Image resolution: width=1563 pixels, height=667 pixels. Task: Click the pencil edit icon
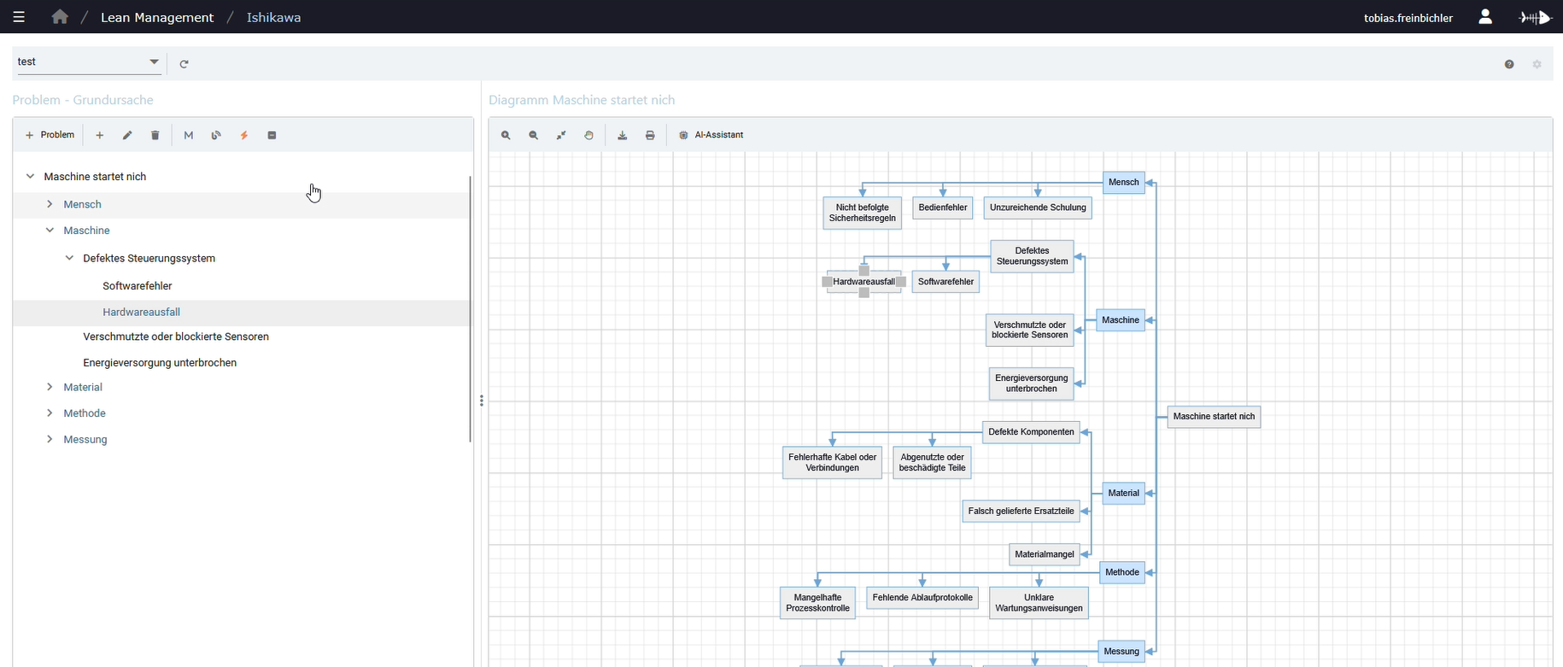click(x=127, y=135)
